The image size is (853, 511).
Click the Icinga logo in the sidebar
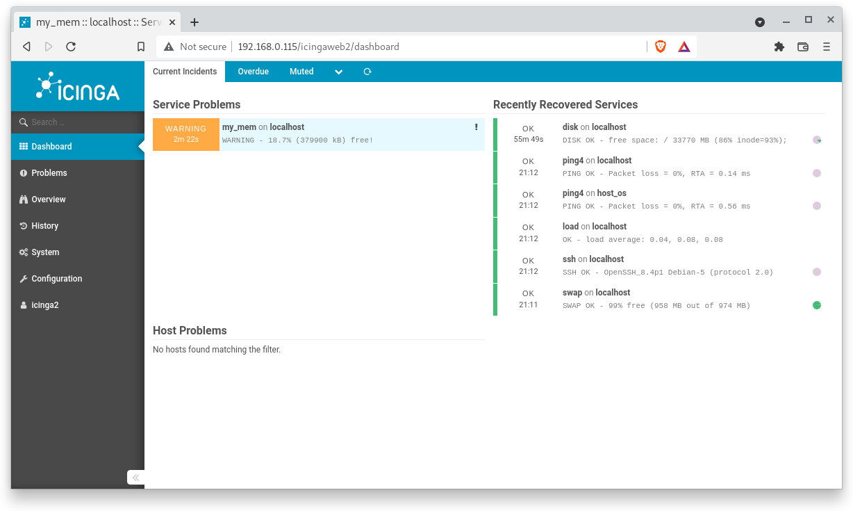[x=77, y=86]
